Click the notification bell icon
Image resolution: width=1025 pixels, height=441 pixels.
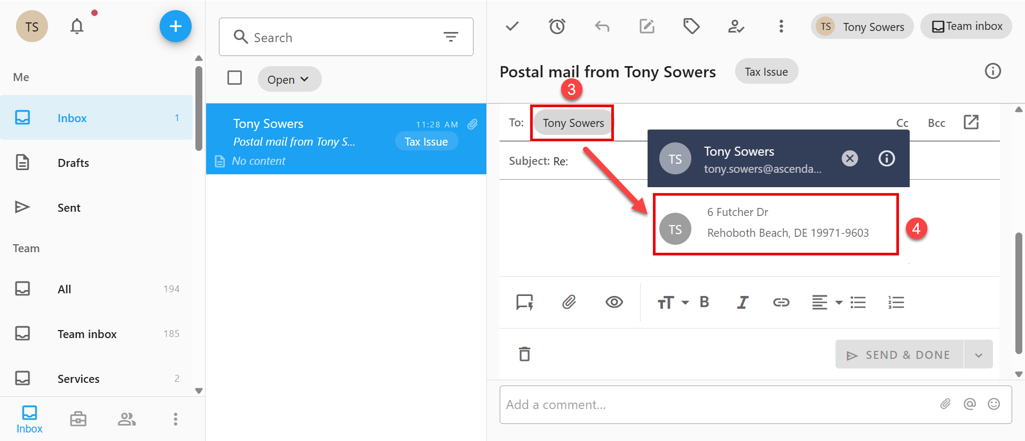coord(77,26)
